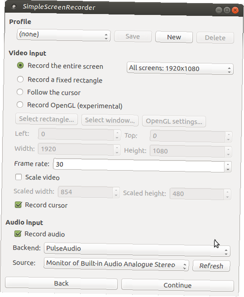244x297 pixels.
Task: Minimize the SimpleScreenRecorder window
Action: pyautogui.click(x=219, y=10)
